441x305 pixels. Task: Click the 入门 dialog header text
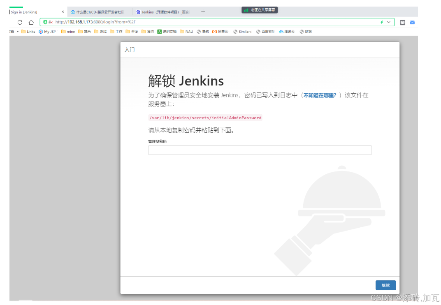pyautogui.click(x=129, y=50)
